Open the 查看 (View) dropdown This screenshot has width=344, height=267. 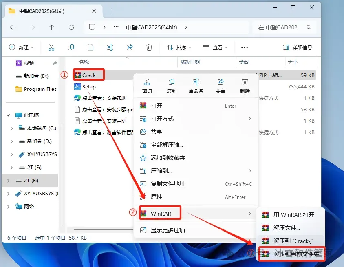215,47
